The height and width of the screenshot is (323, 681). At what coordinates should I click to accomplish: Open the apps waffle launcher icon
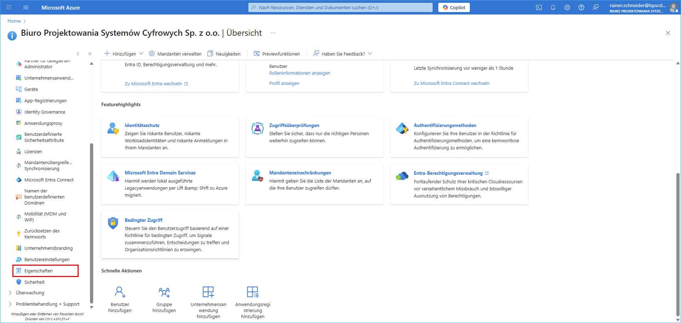click(x=9, y=7)
